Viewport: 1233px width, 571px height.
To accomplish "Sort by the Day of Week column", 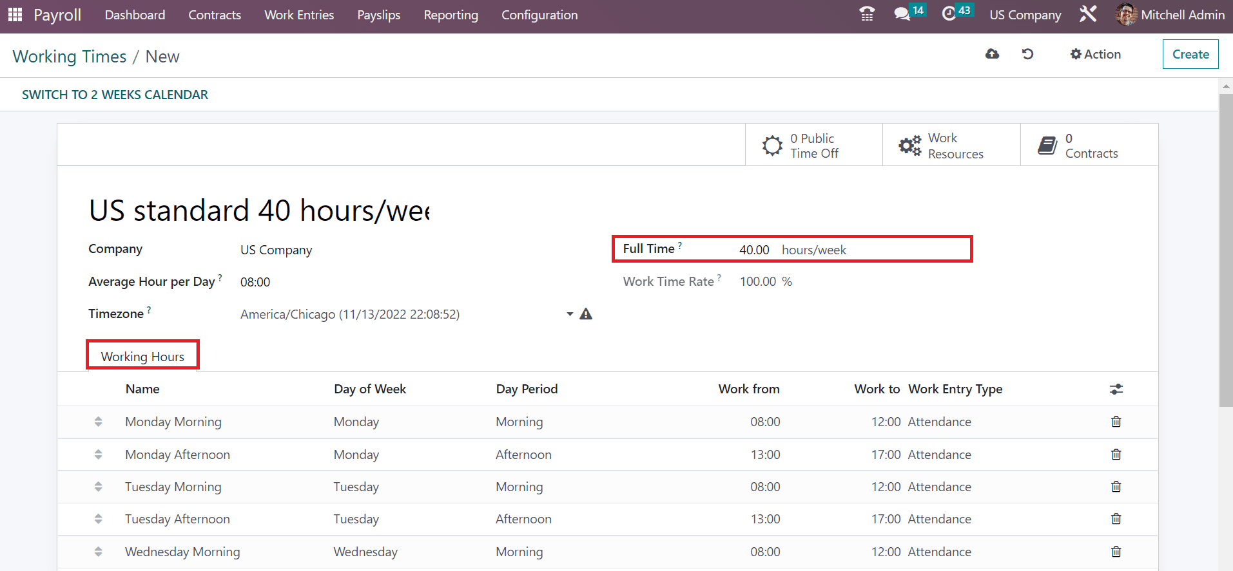I will pos(370,389).
